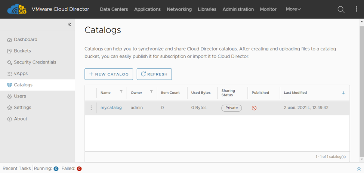The width and height of the screenshot is (364, 173).
Task: Toggle sort arrow on Last Modified column
Action: [343, 93]
